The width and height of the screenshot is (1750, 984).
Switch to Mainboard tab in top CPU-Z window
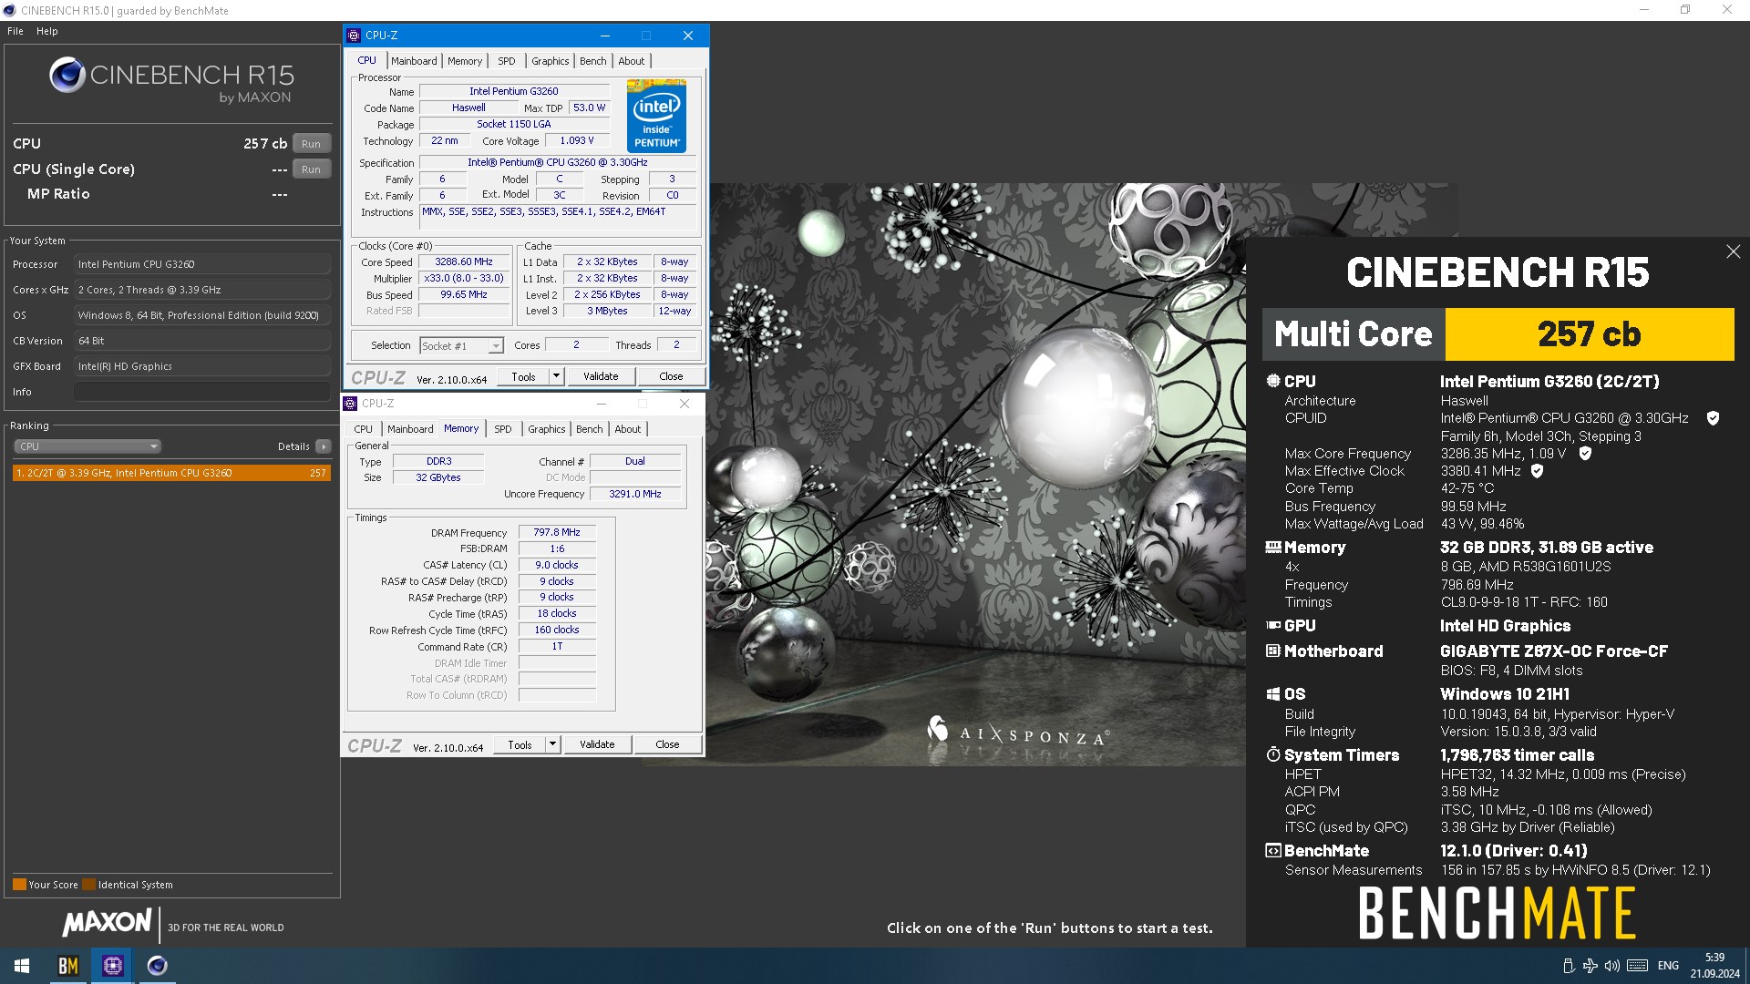pos(414,61)
